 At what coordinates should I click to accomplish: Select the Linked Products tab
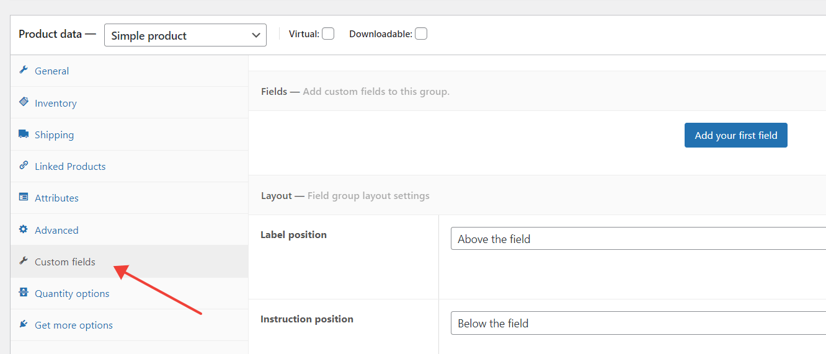(129, 166)
